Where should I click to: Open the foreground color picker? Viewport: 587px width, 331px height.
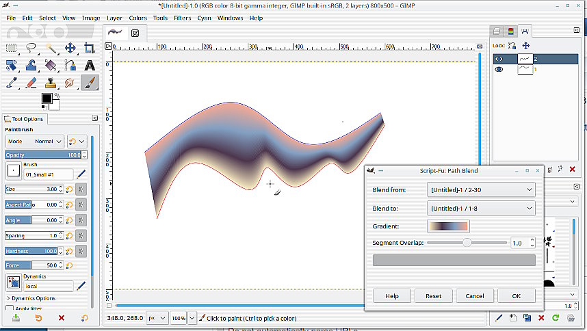coord(47,98)
